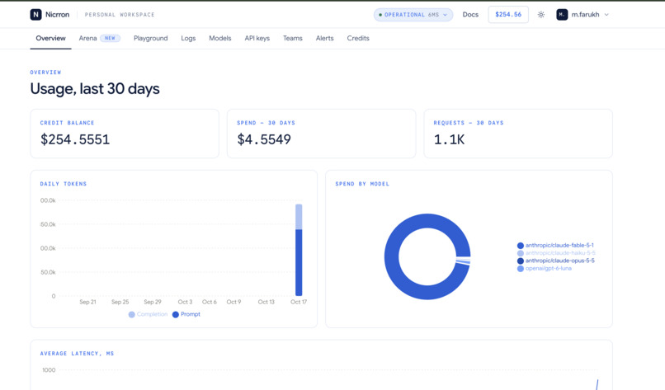
Task: Toggle the Completion series in chart legend
Action: pos(148,314)
